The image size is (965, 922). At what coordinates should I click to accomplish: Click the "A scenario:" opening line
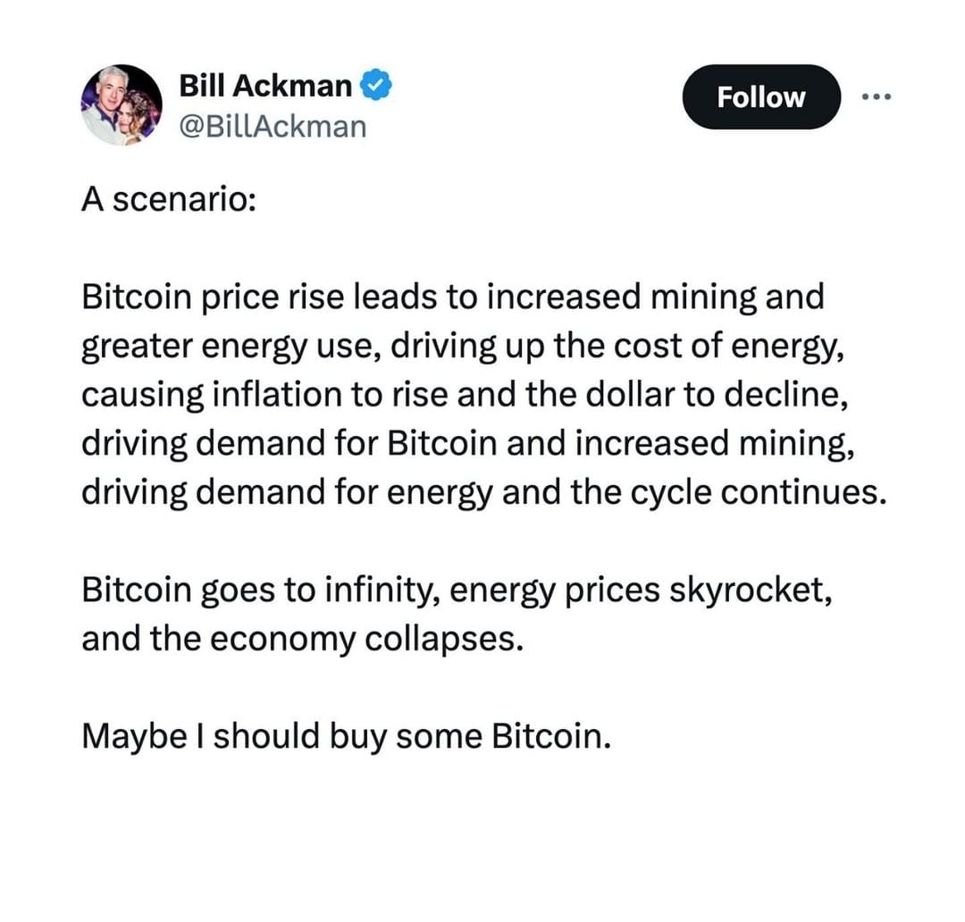(x=169, y=199)
